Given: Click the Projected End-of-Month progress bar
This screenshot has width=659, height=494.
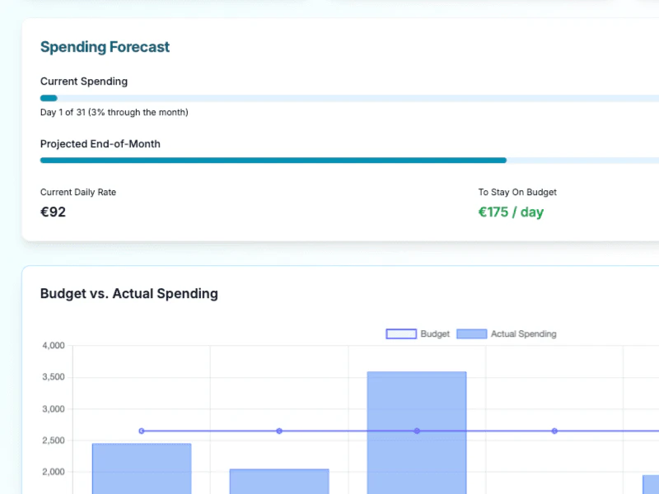Looking at the screenshot, I should pos(273,161).
